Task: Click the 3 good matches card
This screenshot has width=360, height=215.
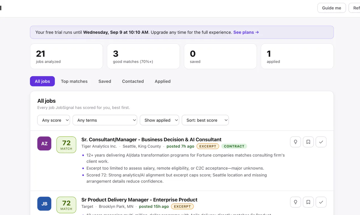Action: 143,56
